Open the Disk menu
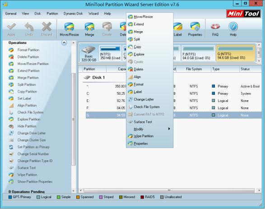The height and width of the screenshot is (209, 265). coord(37,14)
